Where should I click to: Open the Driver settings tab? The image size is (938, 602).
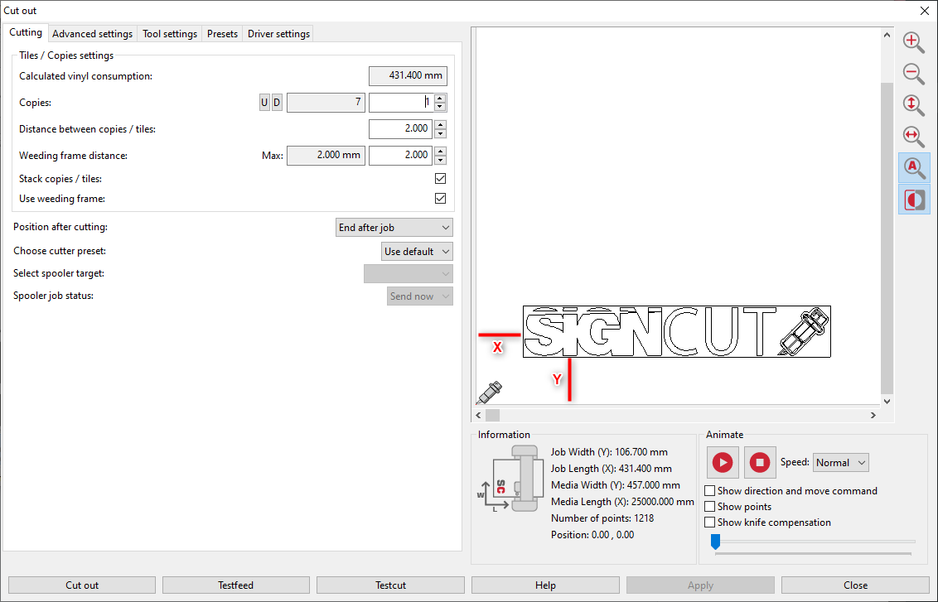pyautogui.click(x=278, y=33)
